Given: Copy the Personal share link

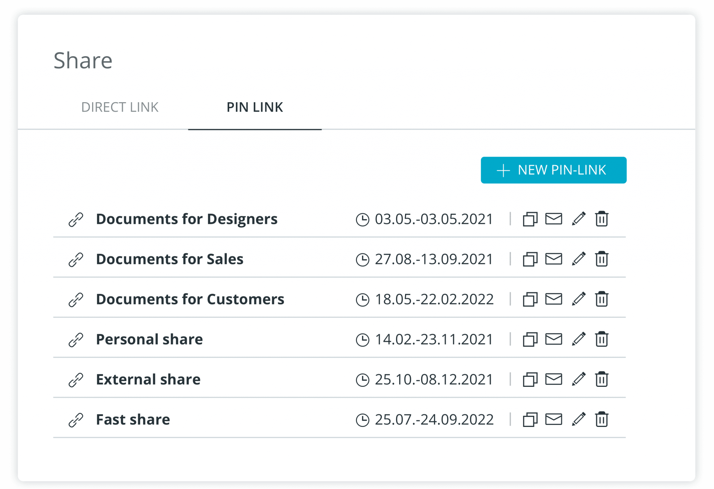Looking at the screenshot, I should pos(530,339).
